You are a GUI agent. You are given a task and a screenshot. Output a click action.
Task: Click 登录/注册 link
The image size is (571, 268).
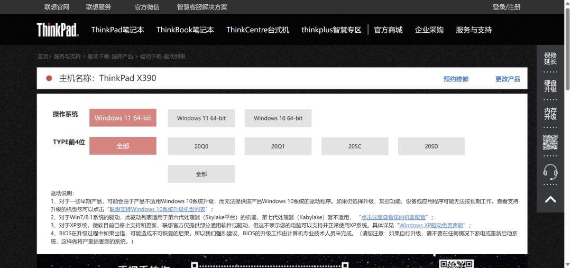(x=506, y=7)
